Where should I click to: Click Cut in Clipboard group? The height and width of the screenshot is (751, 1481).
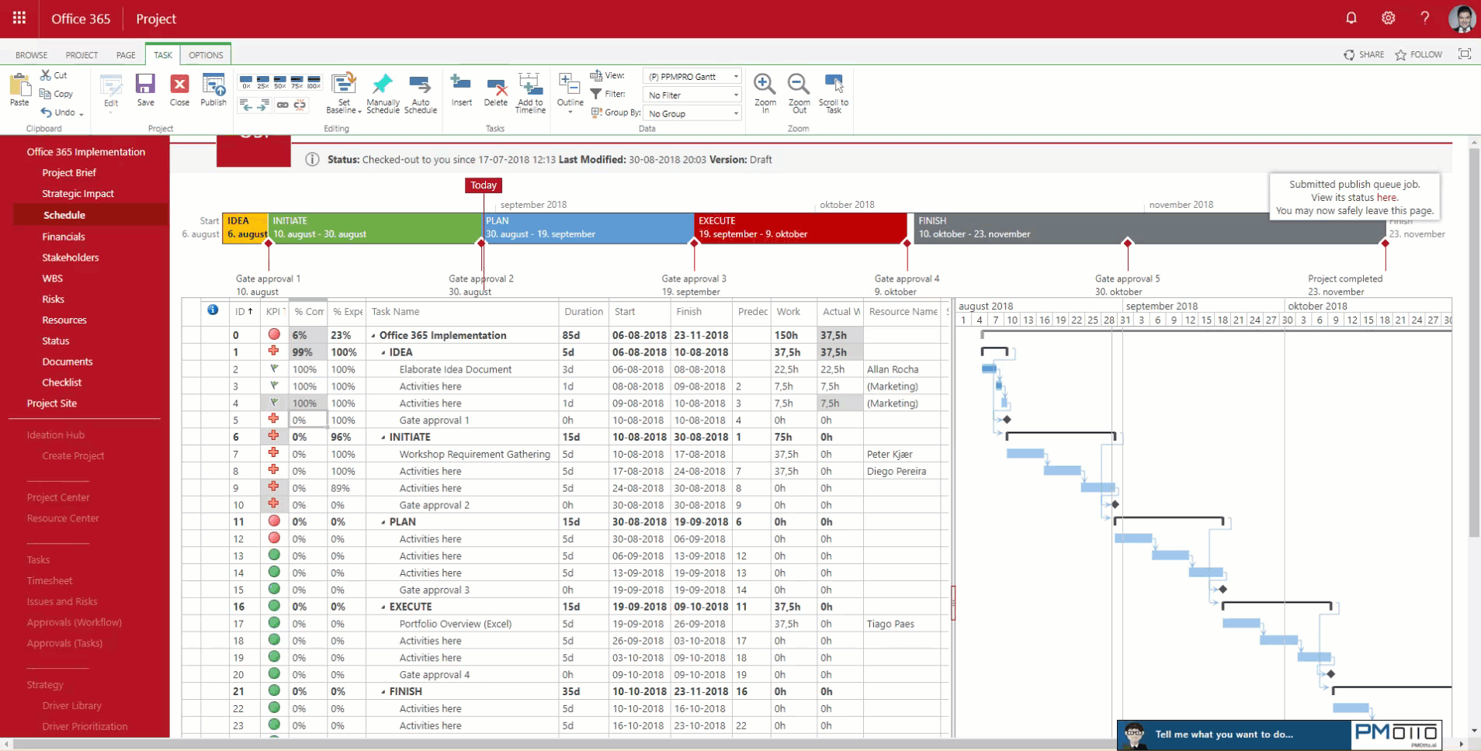coord(54,75)
